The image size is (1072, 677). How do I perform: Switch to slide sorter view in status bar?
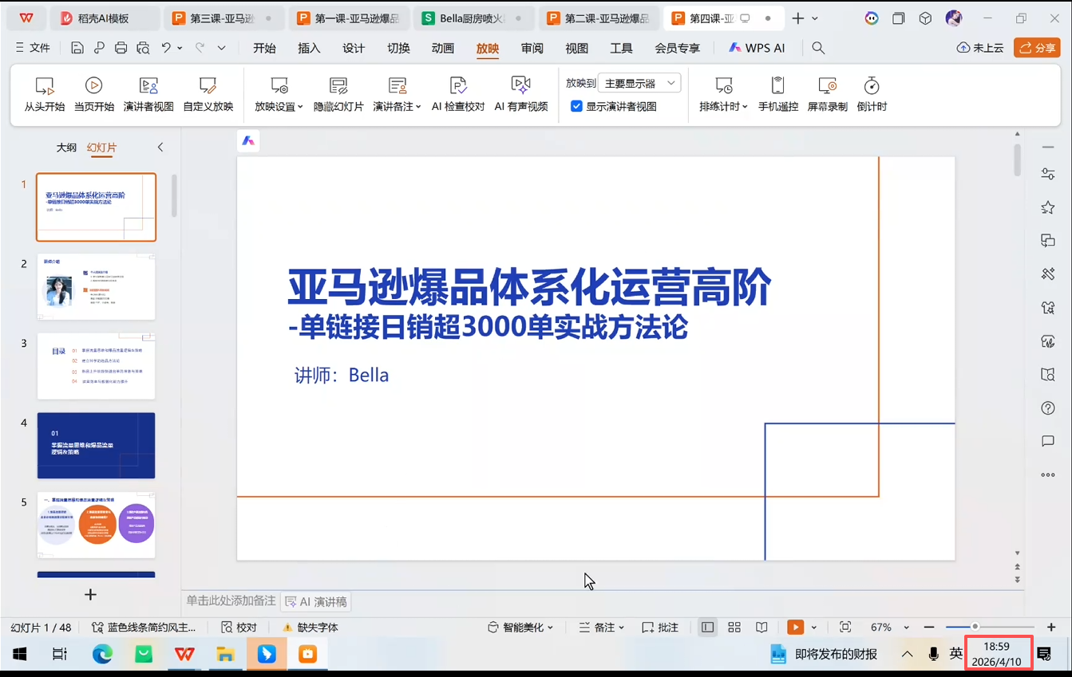734,628
